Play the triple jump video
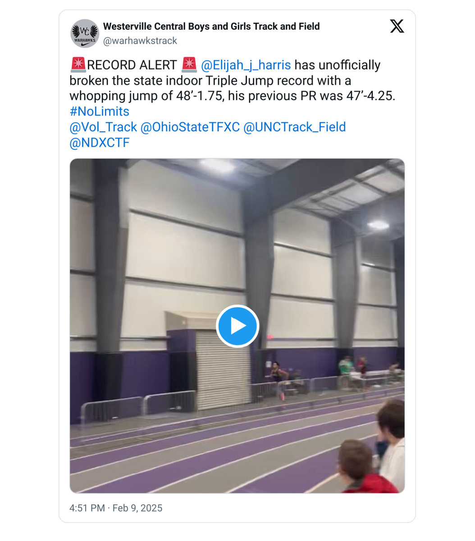This screenshot has height=541, width=475. coord(237,326)
